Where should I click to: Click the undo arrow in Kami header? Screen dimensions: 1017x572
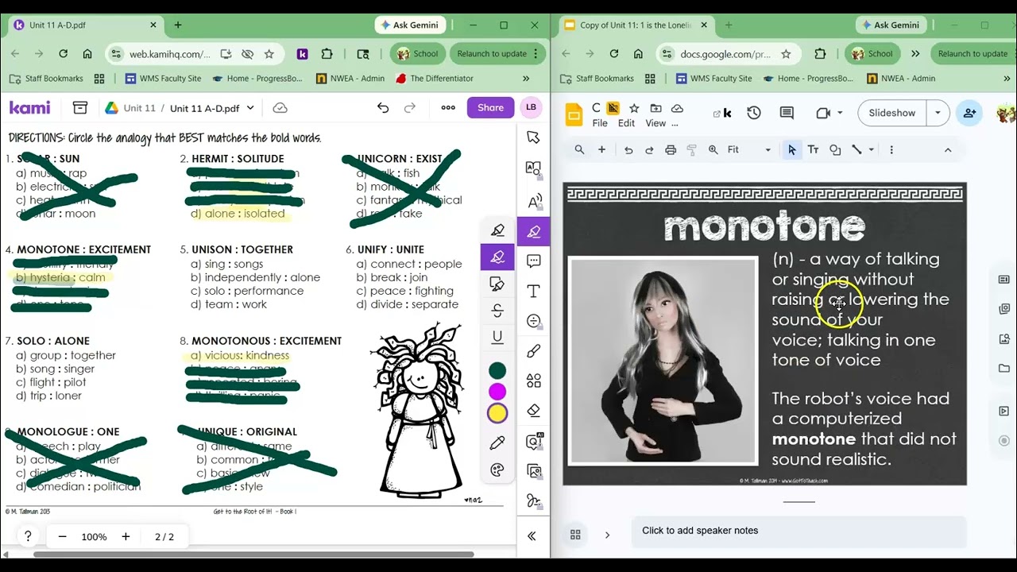pyautogui.click(x=383, y=108)
